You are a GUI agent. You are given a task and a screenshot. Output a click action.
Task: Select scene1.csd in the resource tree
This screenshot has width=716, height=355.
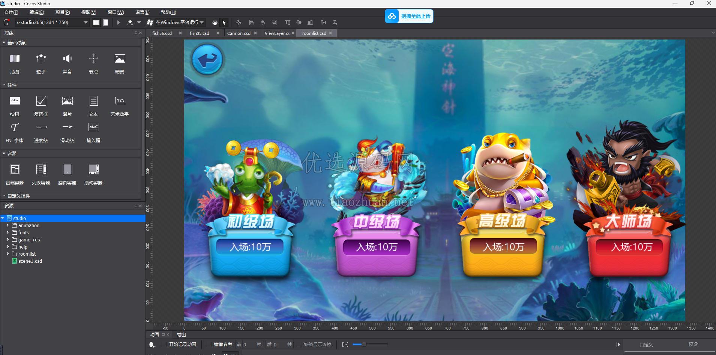pos(30,261)
